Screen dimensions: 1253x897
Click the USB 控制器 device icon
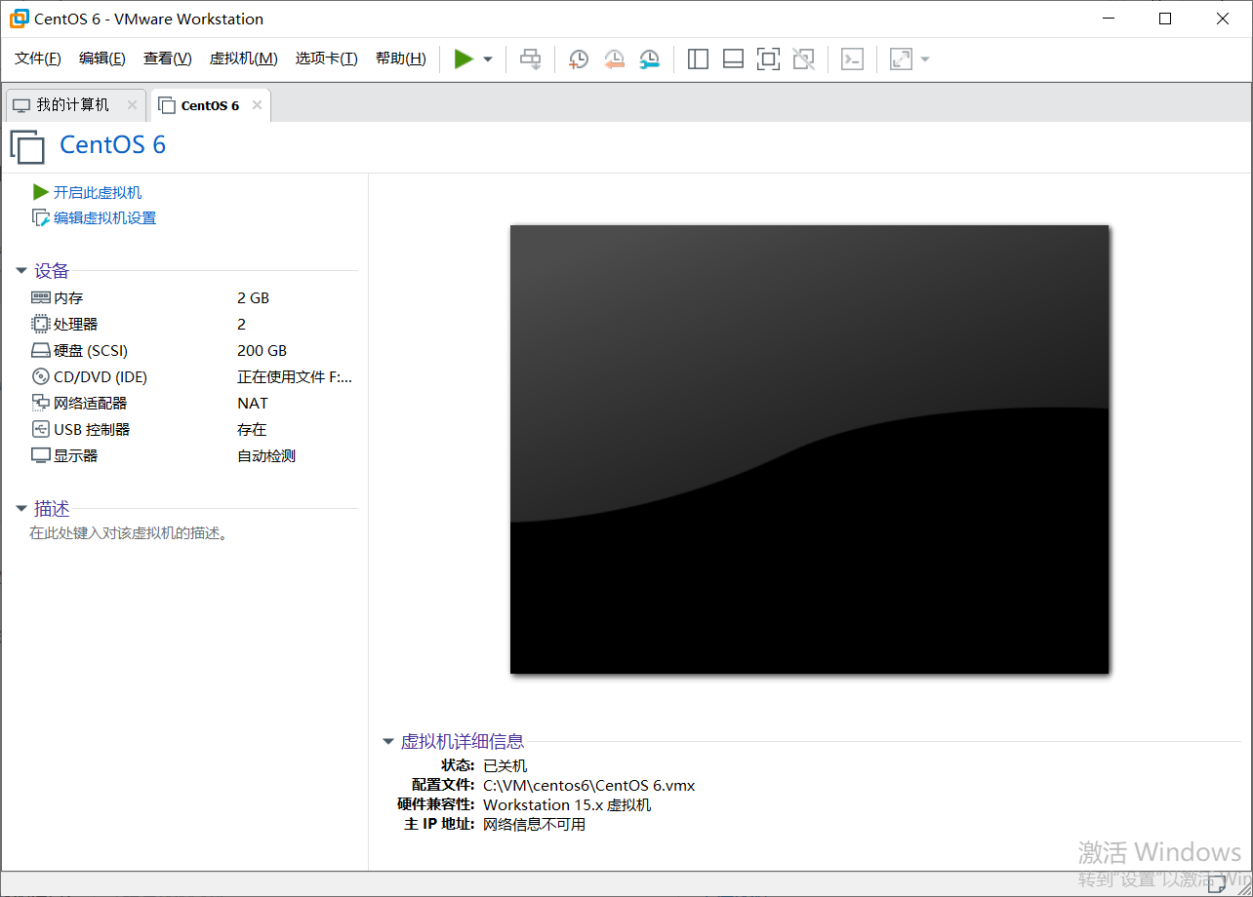tap(40, 429)
